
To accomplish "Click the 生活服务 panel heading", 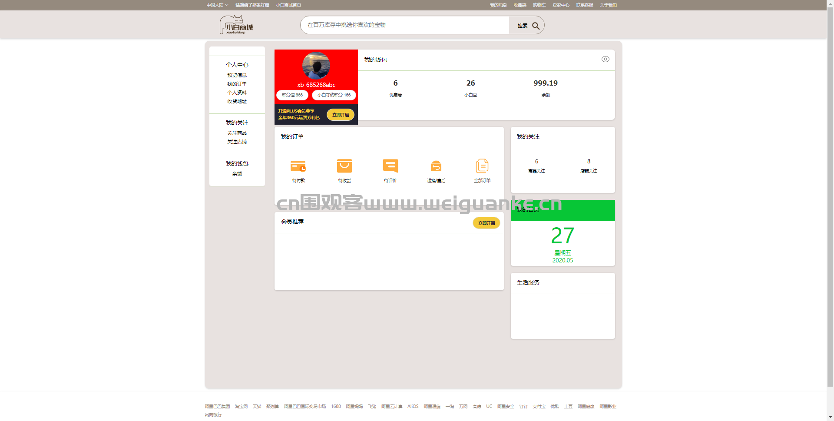I will tap(528, 282).
